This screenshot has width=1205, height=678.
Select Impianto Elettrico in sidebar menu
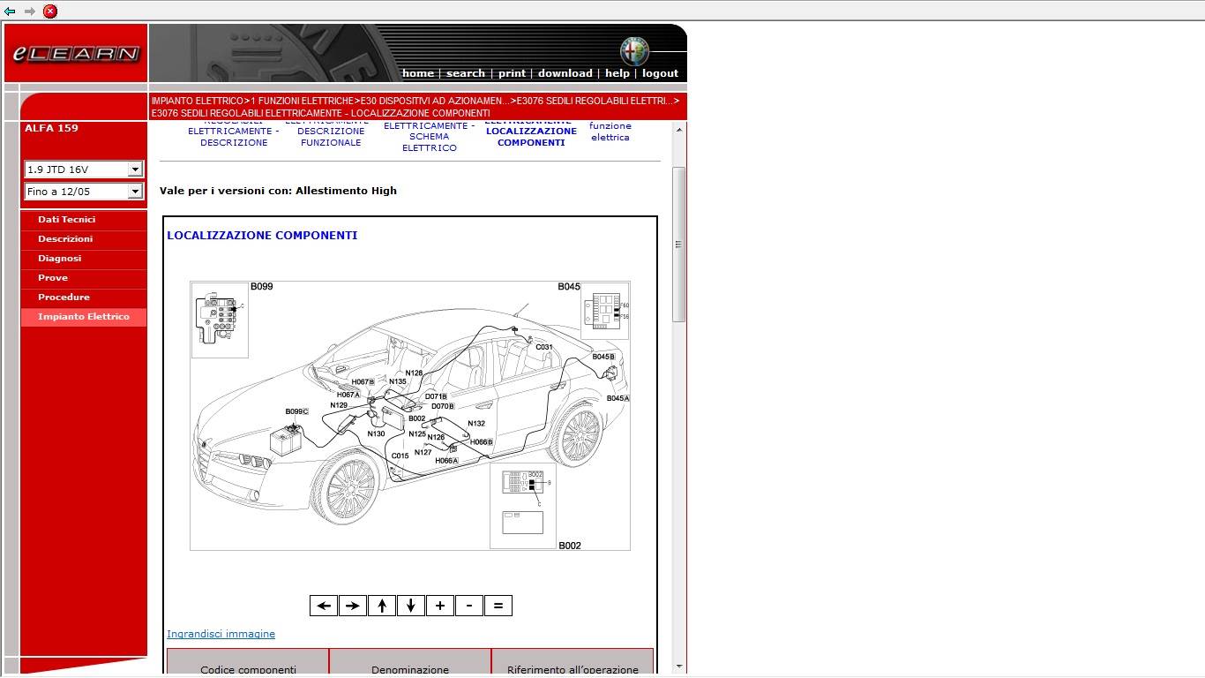[84, 317]
